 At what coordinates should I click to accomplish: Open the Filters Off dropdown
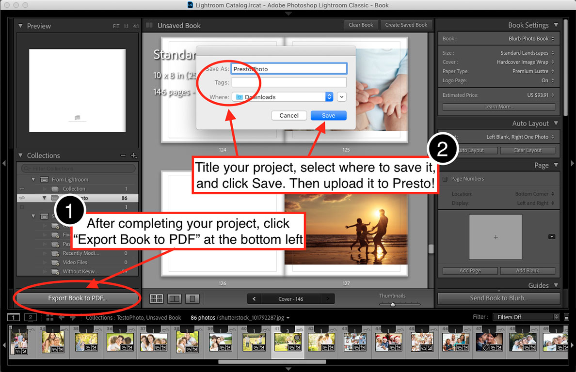tap(526, 317)
